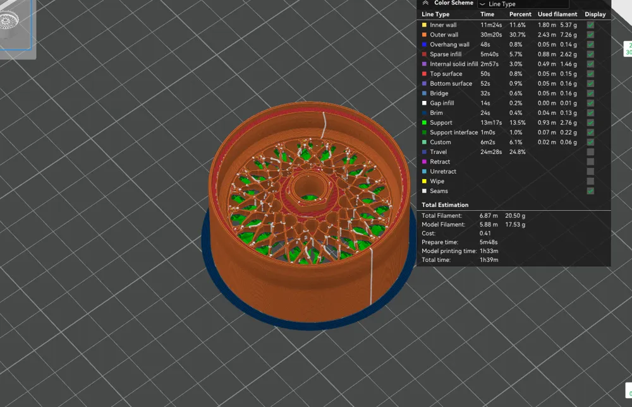This screenshot has width=632, height=407.
Task: Click the Inner wall weight 5.37 g
Action: [x=568, y=25]
